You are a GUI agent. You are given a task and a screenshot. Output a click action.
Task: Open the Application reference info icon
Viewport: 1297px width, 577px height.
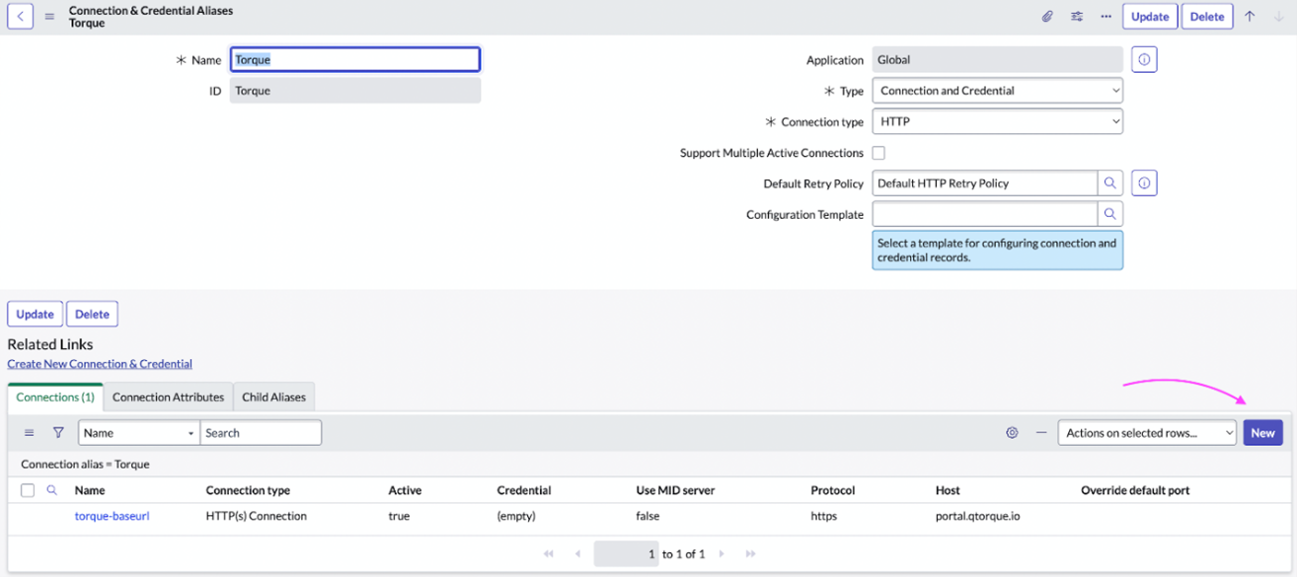(1143, 59)
